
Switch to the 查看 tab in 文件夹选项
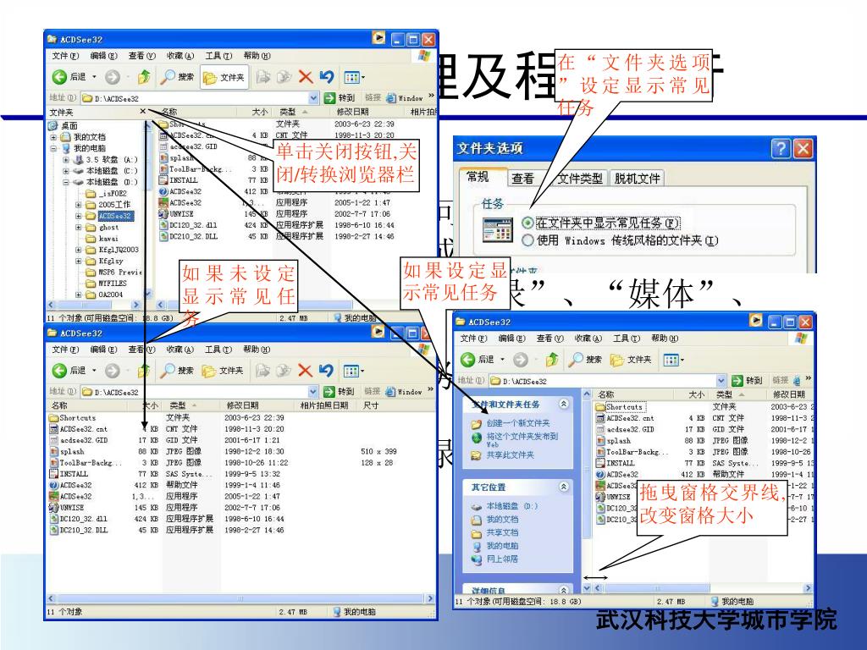[522, 178]
